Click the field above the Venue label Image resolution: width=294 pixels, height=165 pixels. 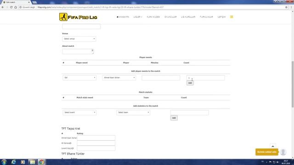pos(81,27)
